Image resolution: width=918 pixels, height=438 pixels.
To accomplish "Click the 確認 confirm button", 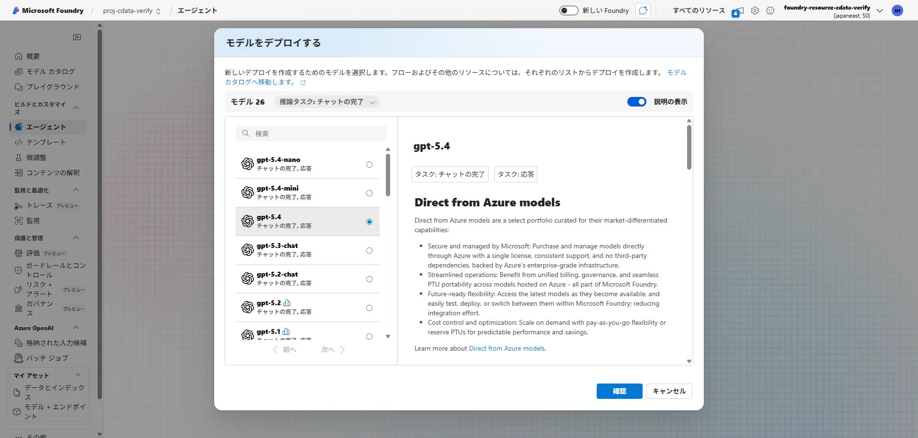I will click(620, 391).
